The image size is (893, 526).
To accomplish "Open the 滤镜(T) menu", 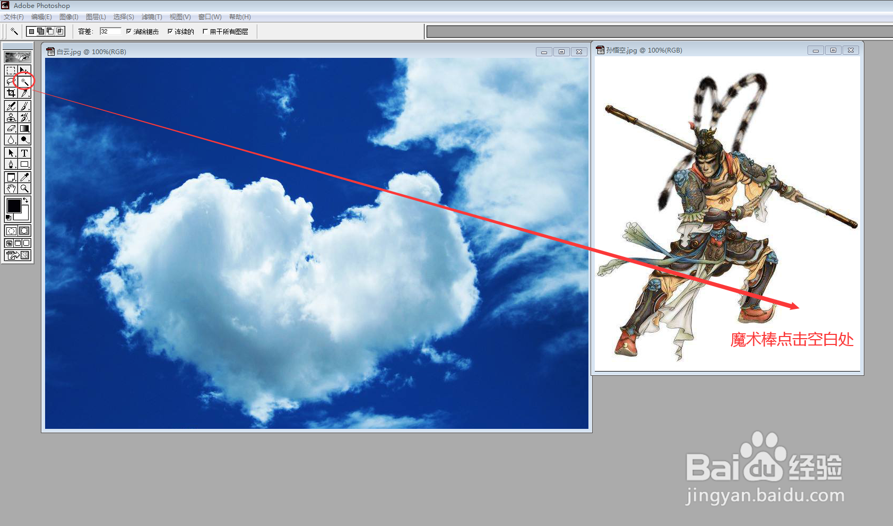I will coord(152,17).
